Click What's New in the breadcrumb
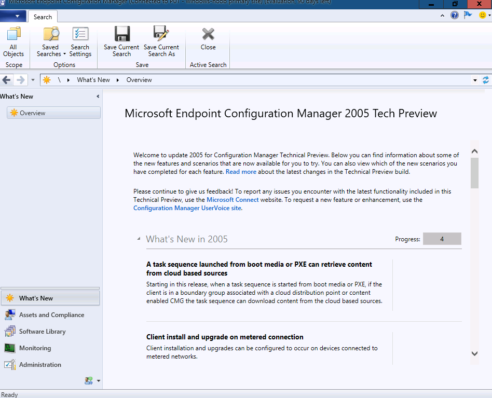The image size is (492, 398). 93,80
